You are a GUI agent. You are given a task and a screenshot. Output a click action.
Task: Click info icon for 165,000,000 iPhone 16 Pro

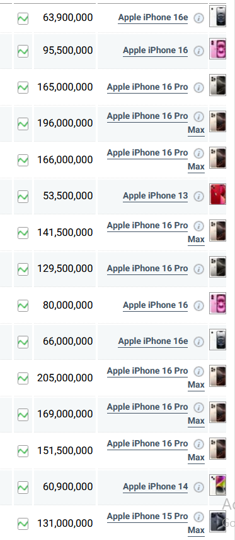point(198,87)
